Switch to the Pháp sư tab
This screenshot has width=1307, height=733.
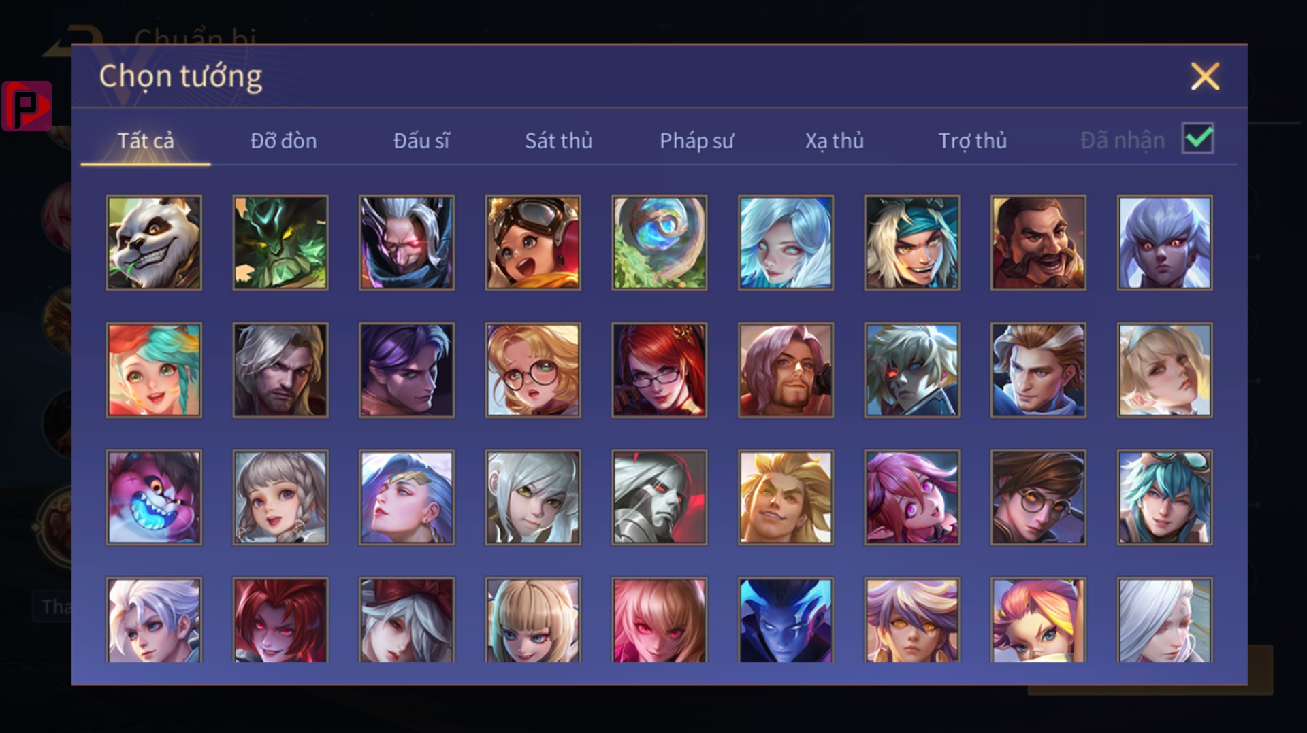(x=696, y=141)
